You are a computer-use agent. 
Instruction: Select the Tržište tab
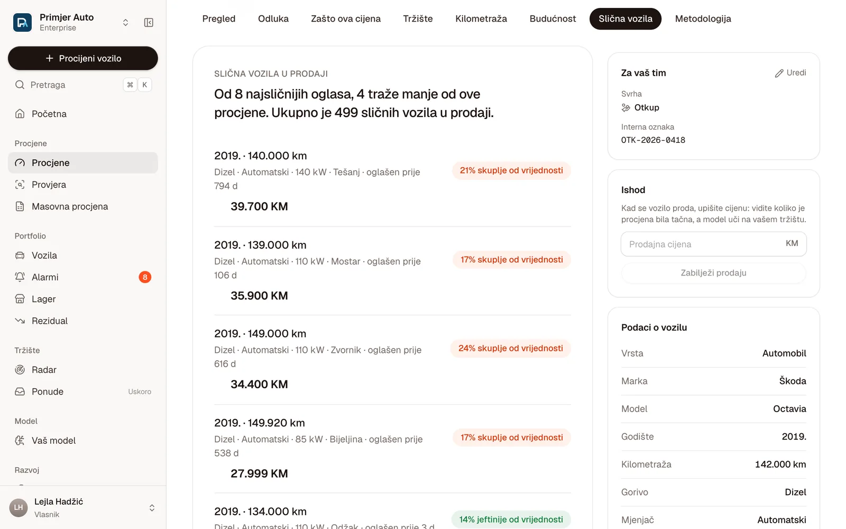pyautogui.click(x=418, y=19)
